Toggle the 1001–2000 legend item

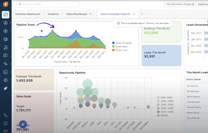click(x=165, y=101)
